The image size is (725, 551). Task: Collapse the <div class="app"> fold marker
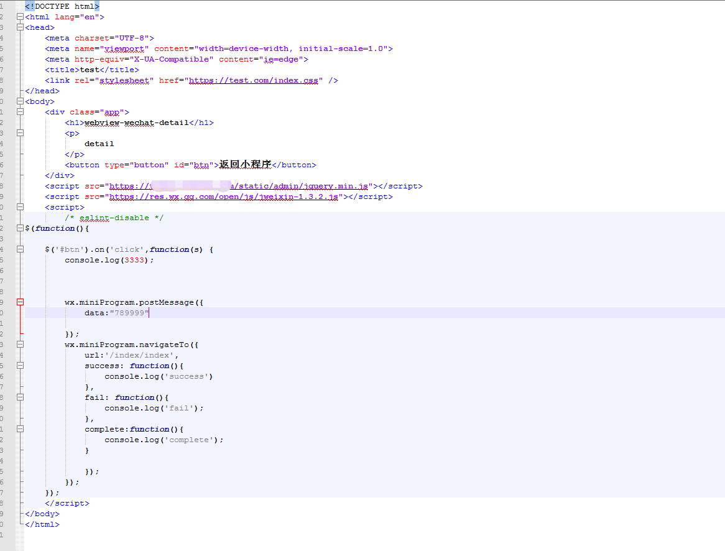(20, 112)
